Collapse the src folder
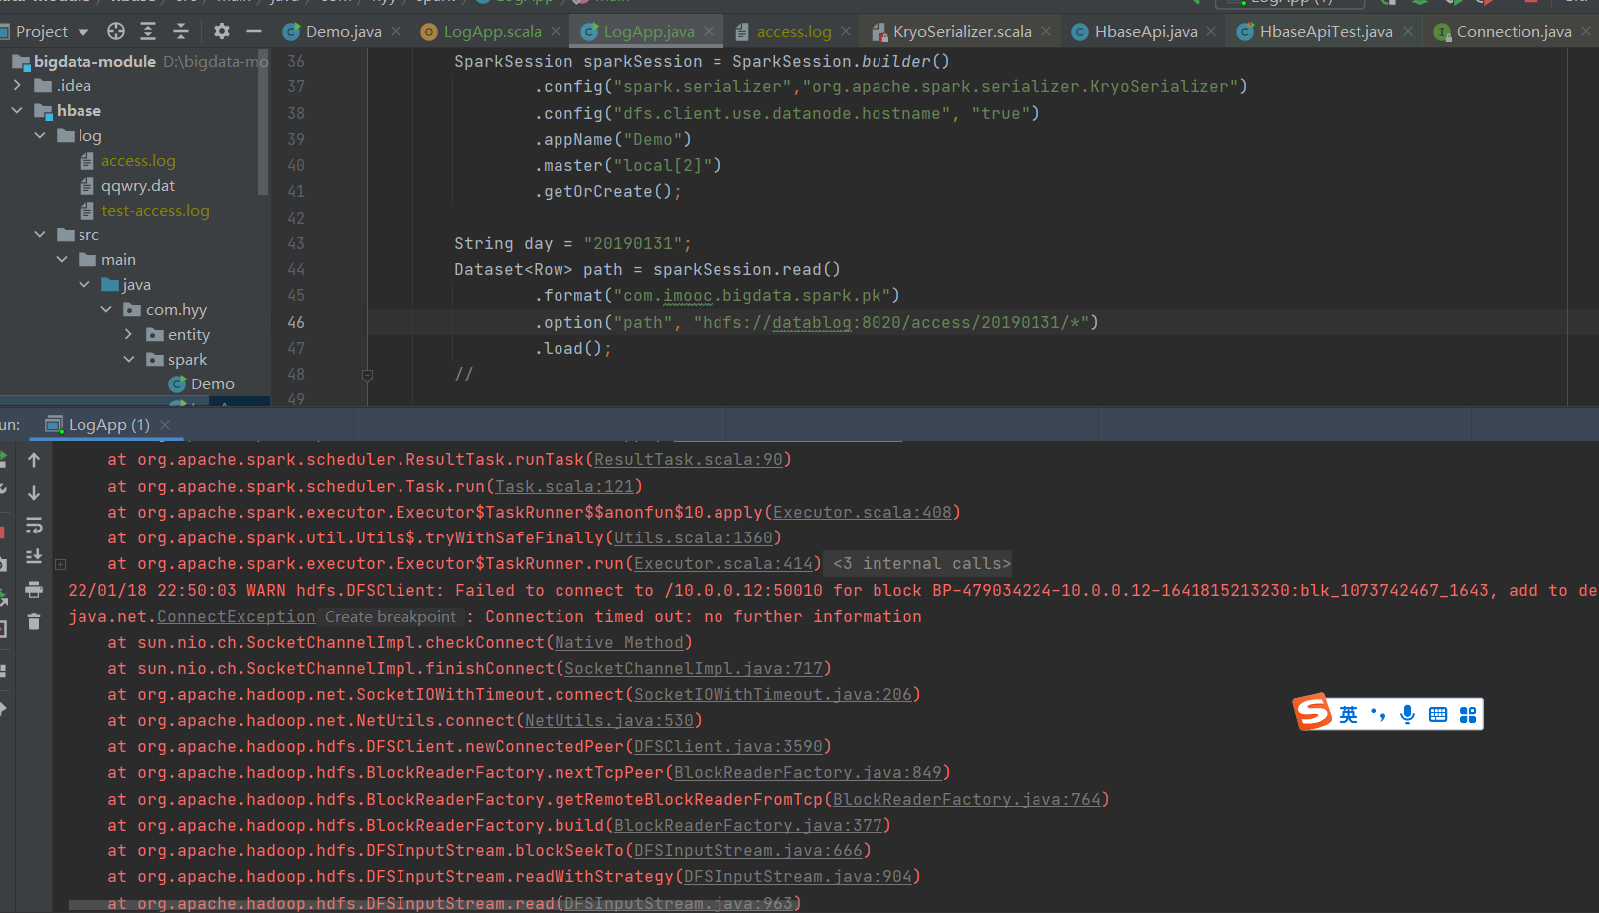Viewport: 1599px width, 913px height. point(40,234)
